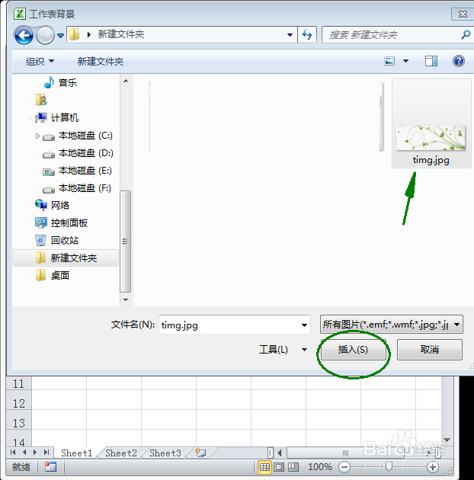Click the Excel zoom slider handle

click(x=389, y=467)
